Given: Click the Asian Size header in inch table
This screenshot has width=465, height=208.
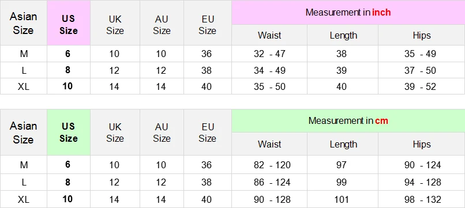Looking at the screenshot, I should pyautogui.click(x=24, y=23).
